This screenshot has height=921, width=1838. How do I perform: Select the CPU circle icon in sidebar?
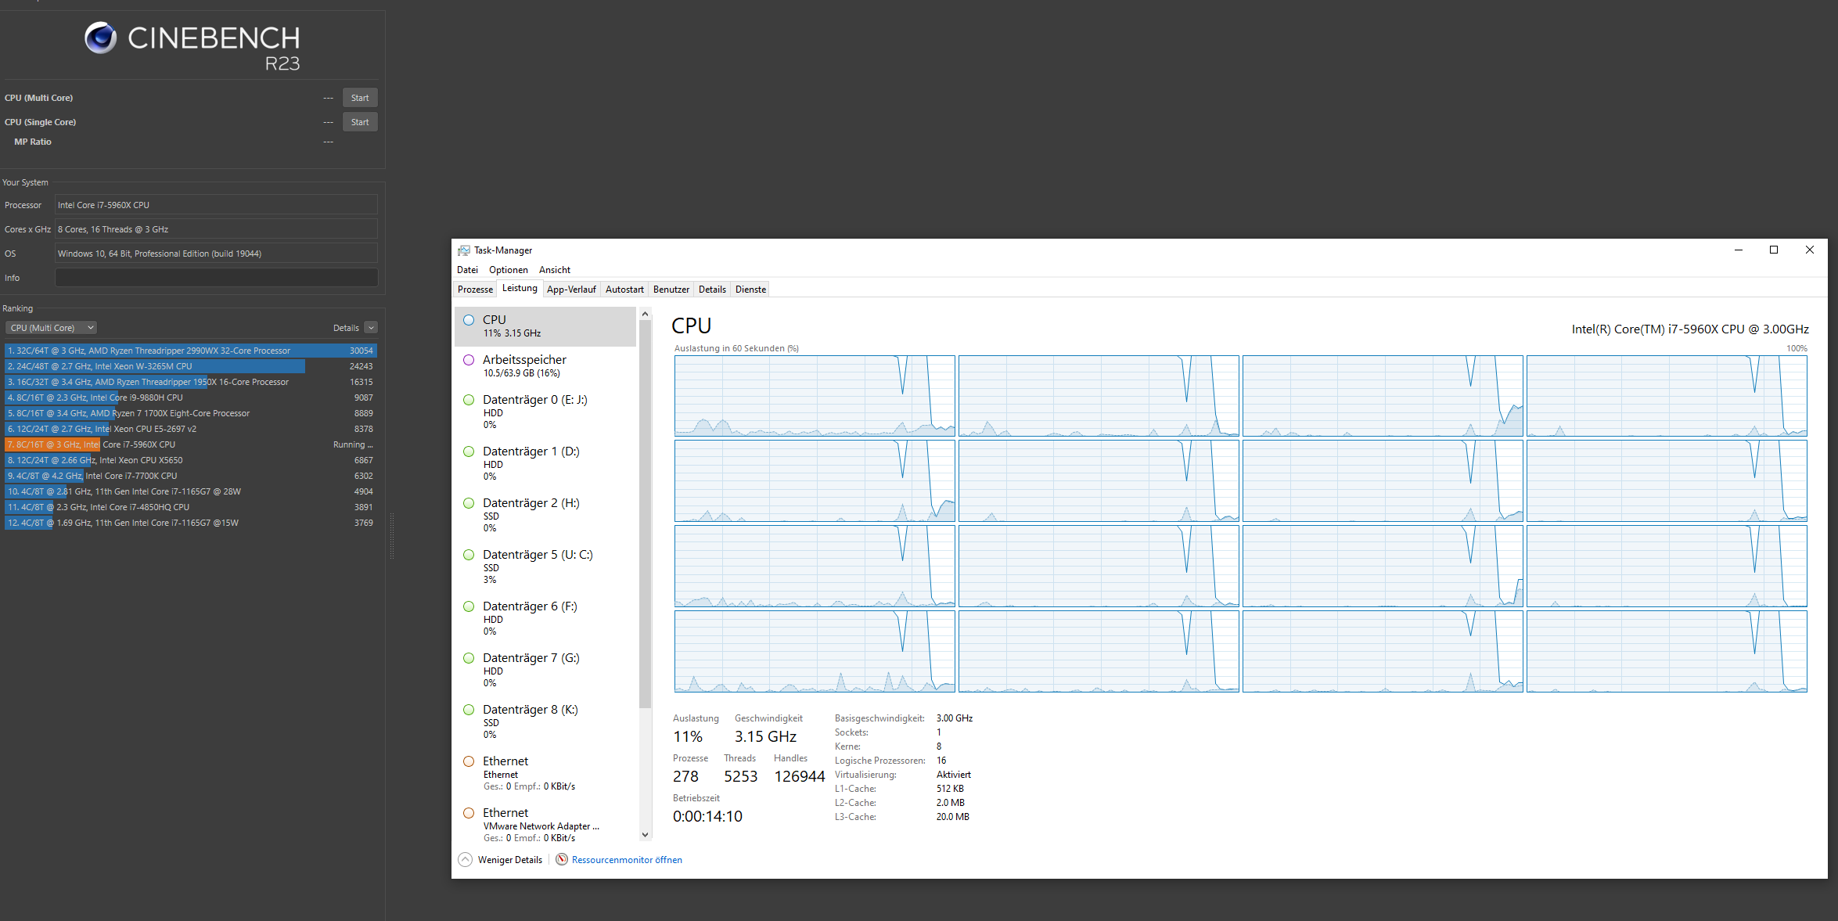469,320
